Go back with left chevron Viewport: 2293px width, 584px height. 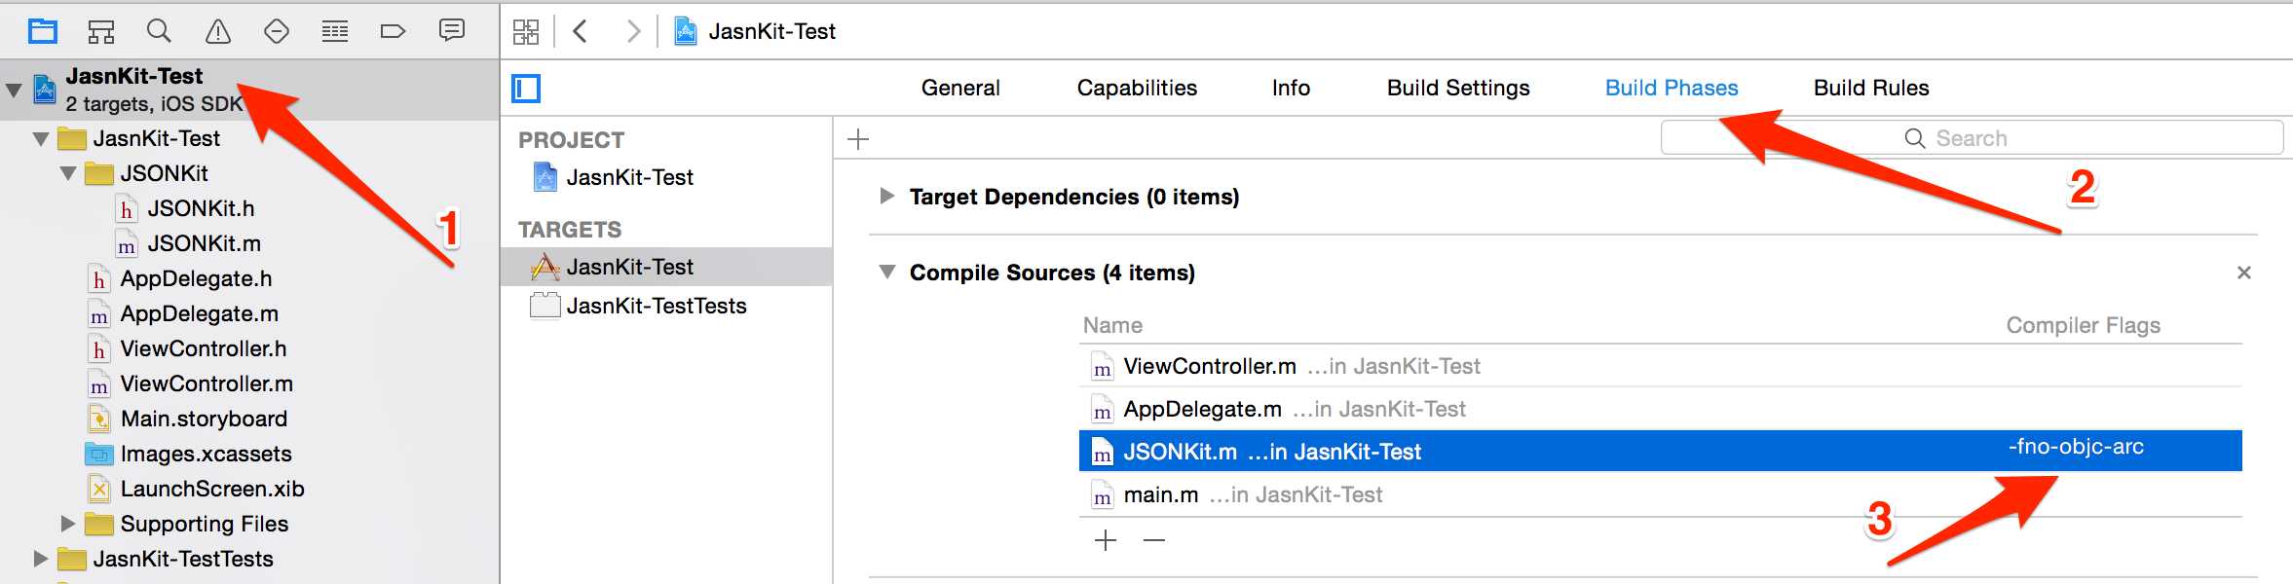tap(581, 31)
